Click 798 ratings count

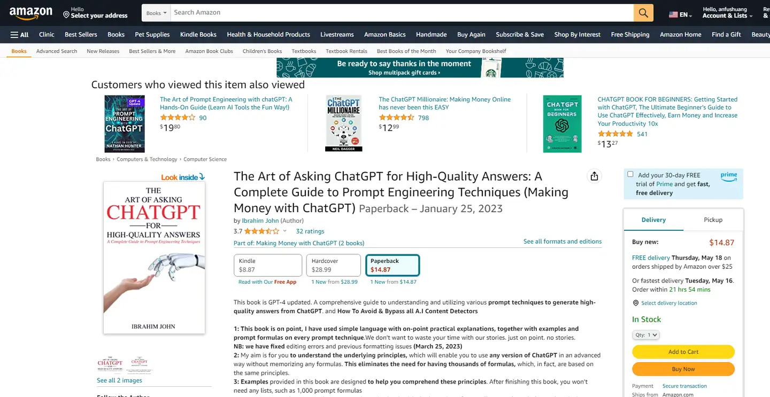tap(423, 118)
